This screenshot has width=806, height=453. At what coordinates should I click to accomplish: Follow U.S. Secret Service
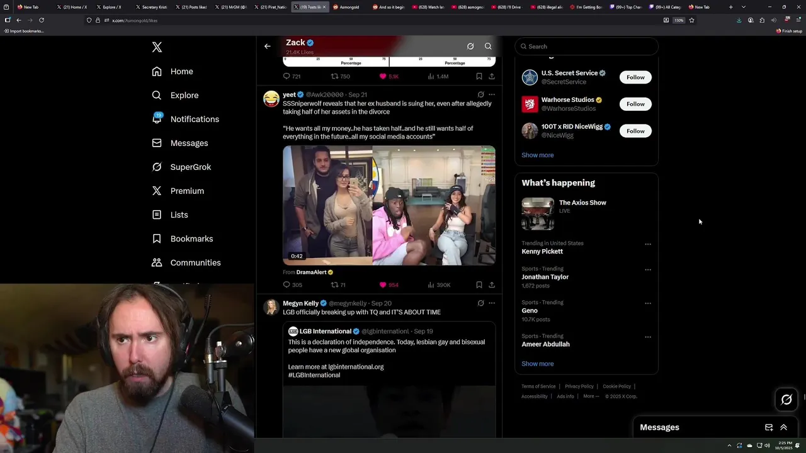635,77
